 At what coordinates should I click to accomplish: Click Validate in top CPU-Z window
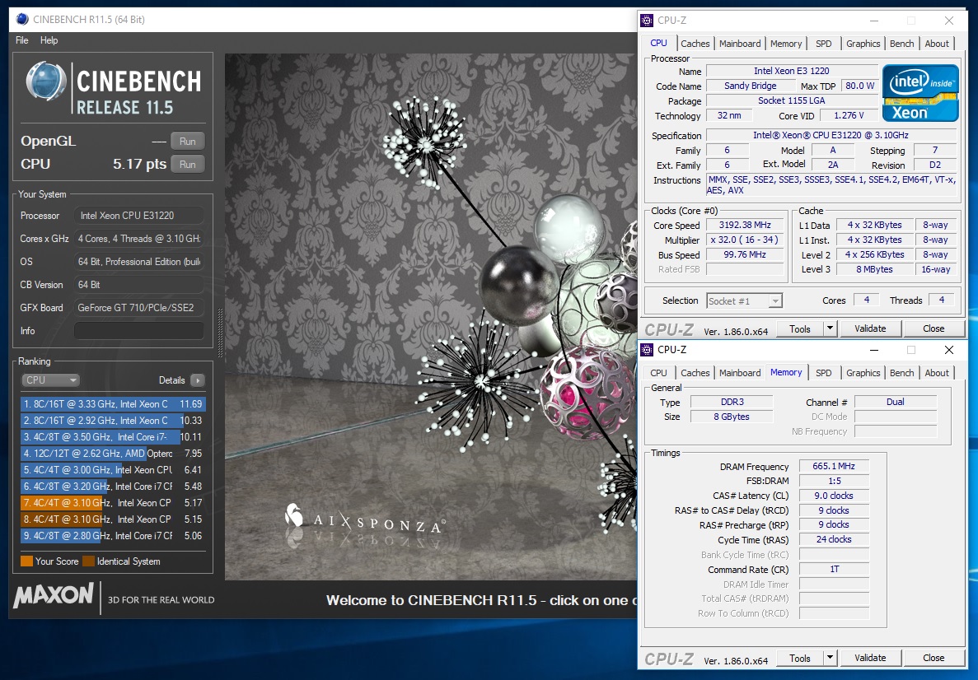[x=870, y=328]
